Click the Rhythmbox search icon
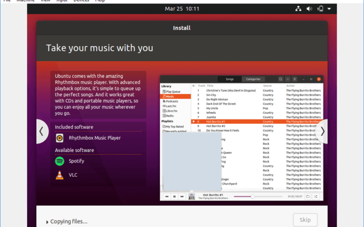This screenshot has height=227, width=364. (x=281, y=79)
